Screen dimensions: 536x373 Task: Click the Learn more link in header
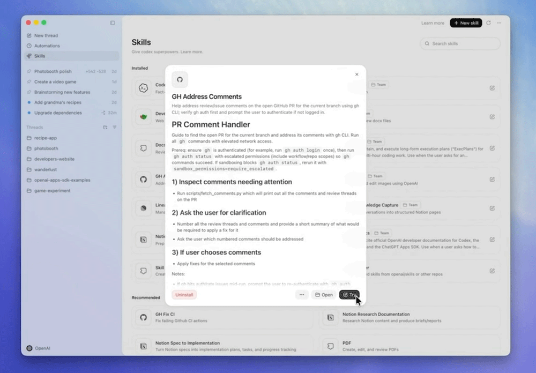(x=433, y=23)
